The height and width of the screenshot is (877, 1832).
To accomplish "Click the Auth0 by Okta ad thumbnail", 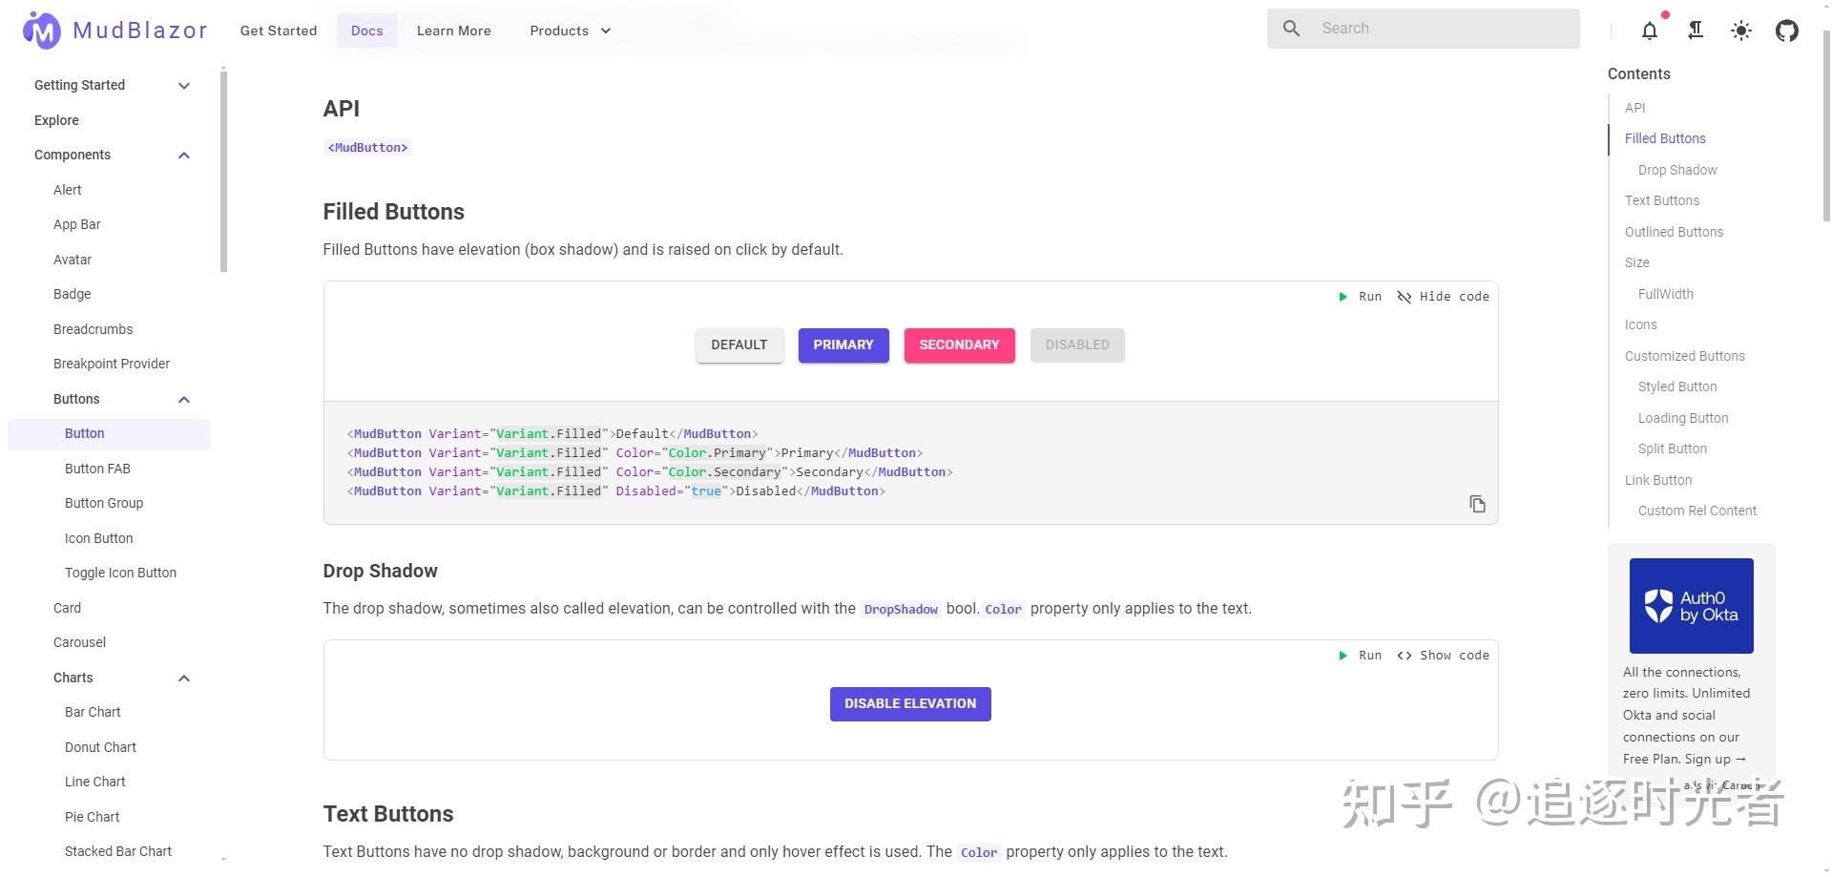I will click(x=1691, y=606).
